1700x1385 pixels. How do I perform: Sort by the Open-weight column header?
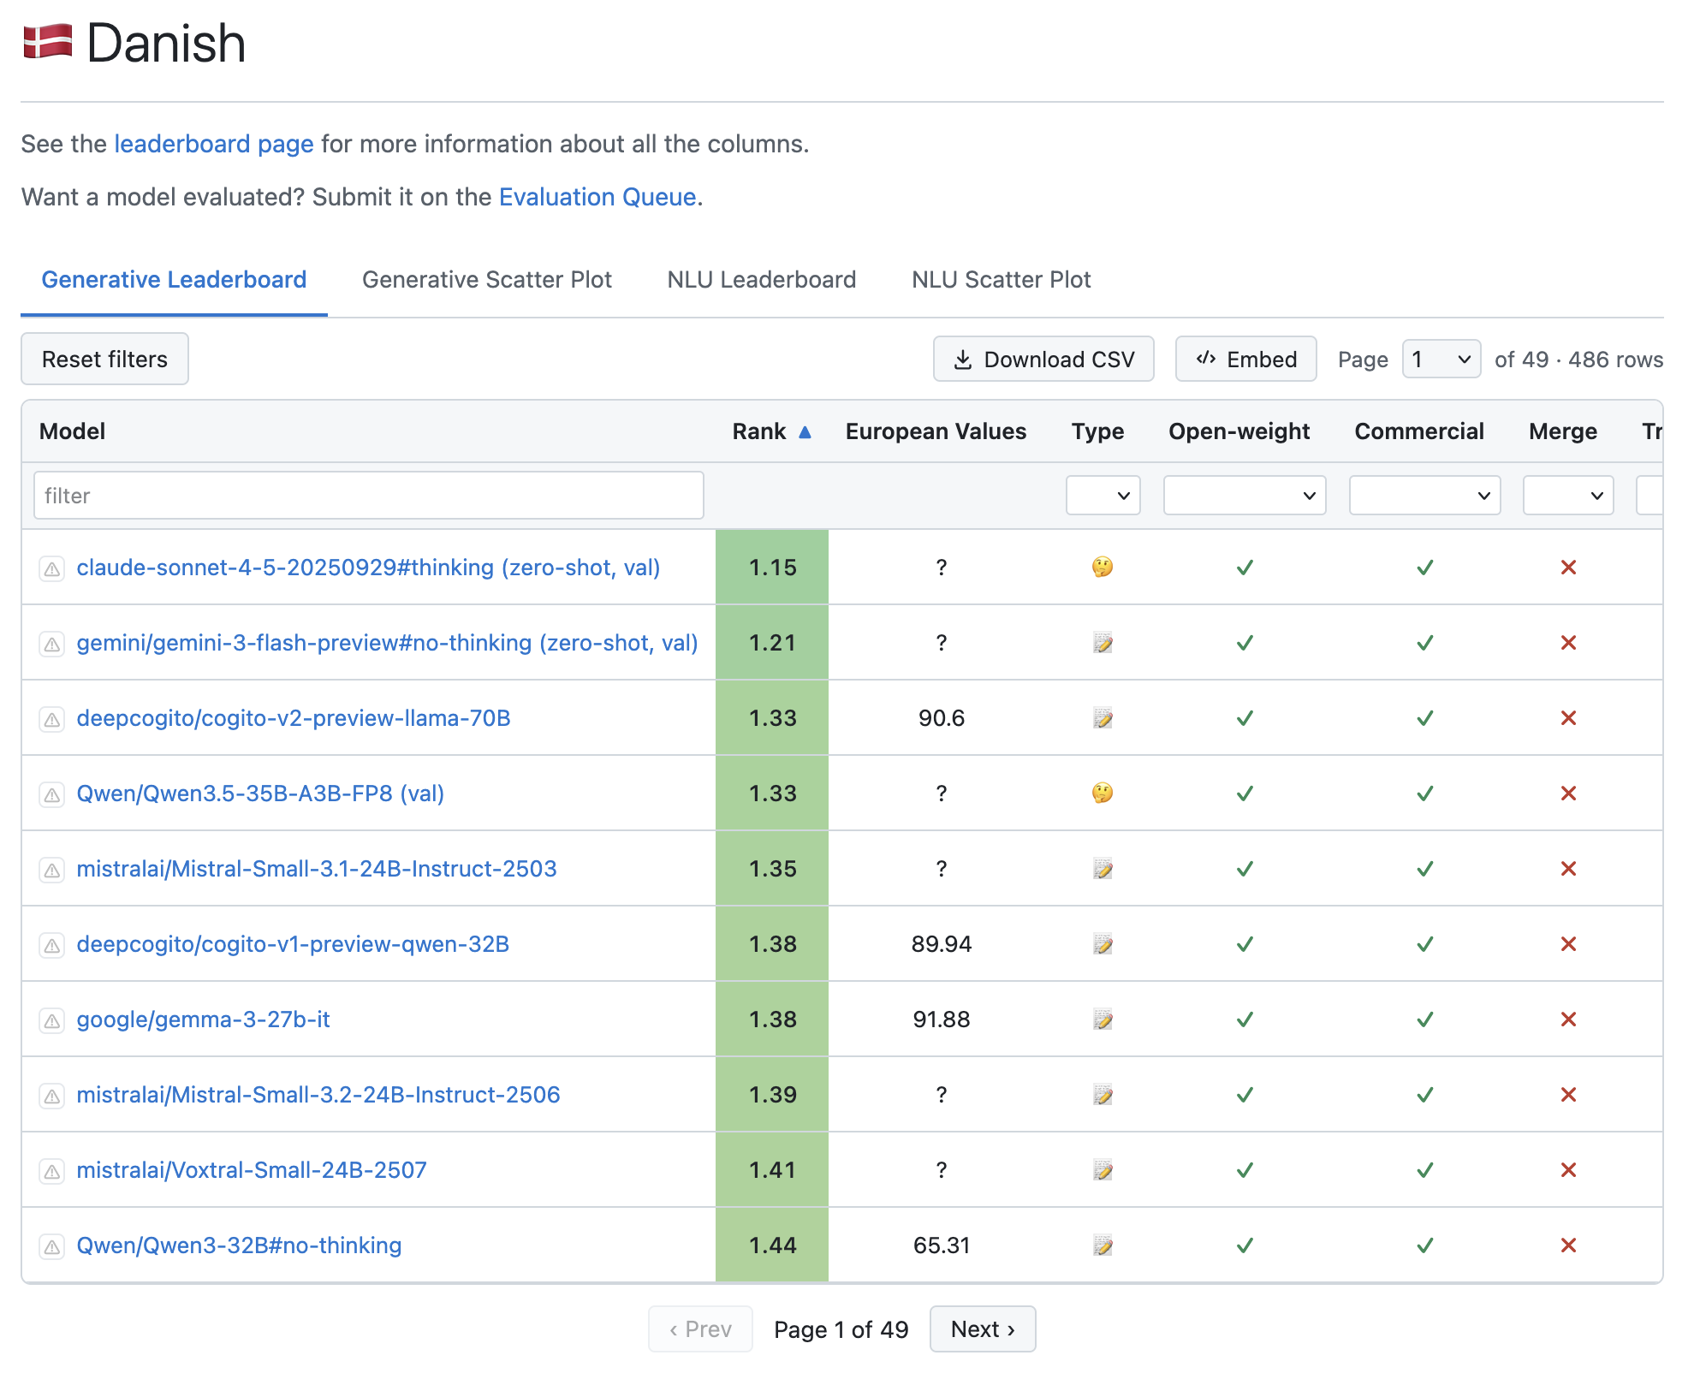(x=1239, y=431)
